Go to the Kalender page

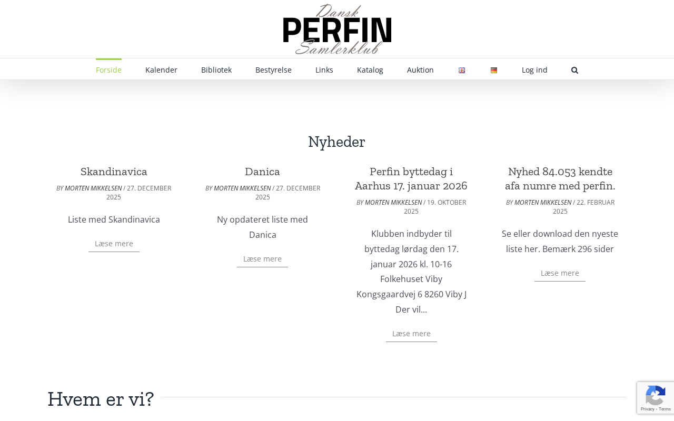tap(161, 69)
